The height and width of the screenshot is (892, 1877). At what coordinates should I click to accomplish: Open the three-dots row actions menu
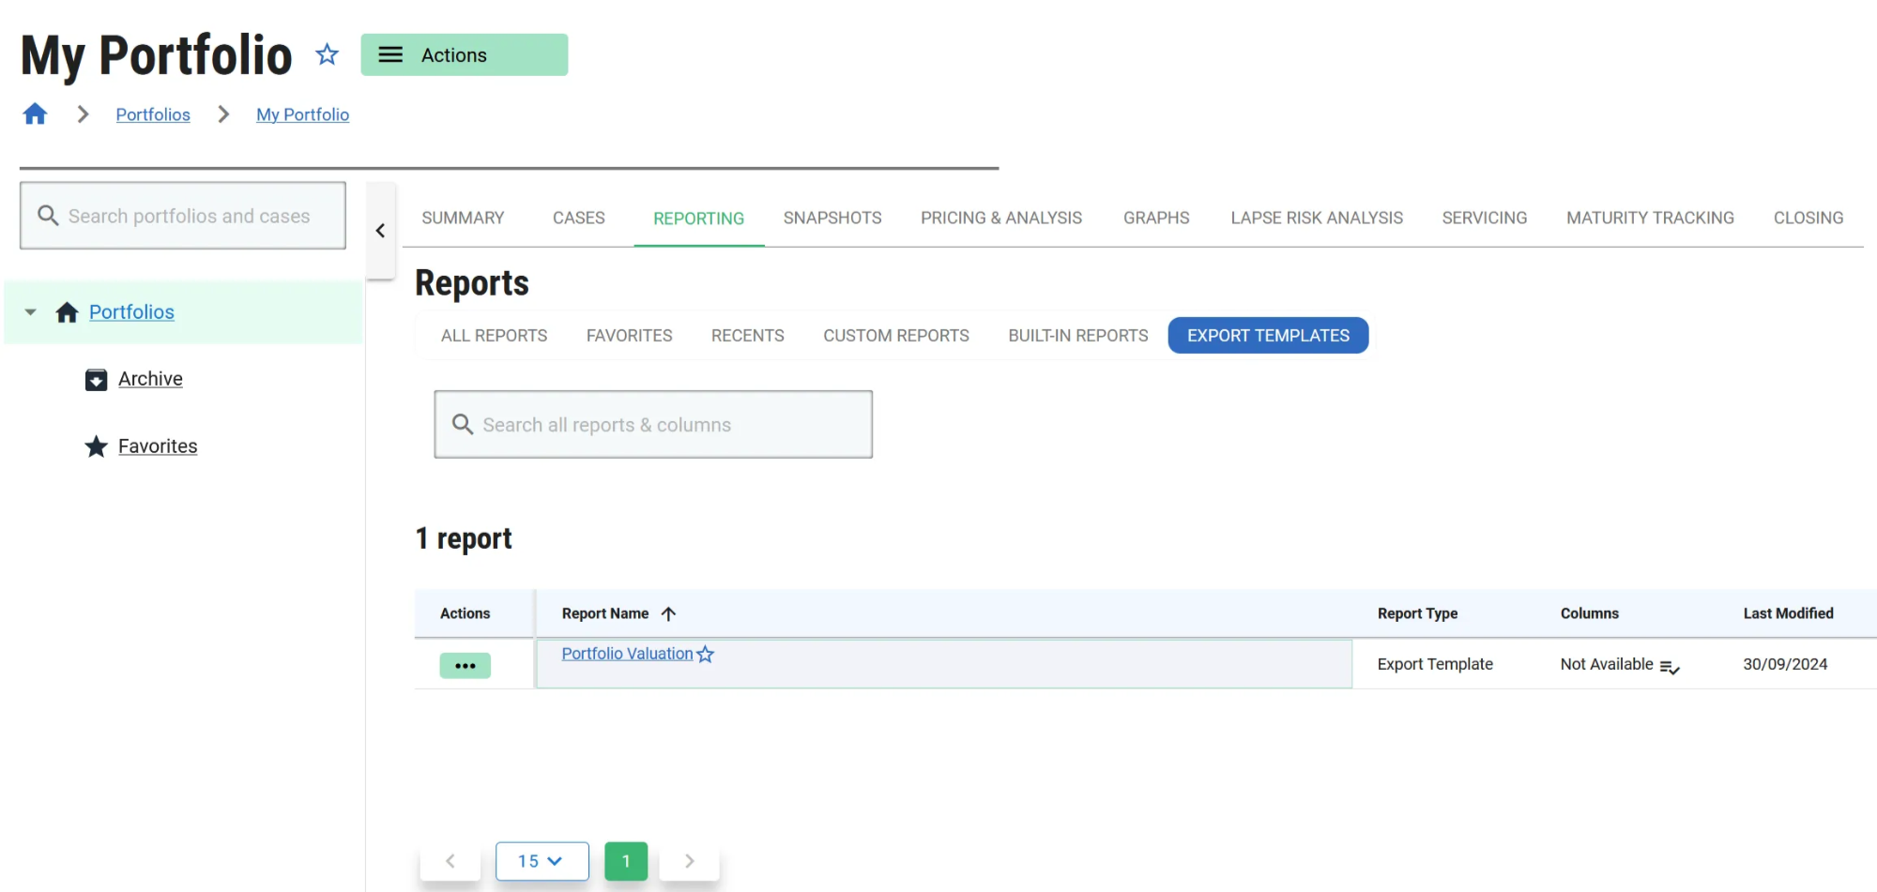(465, 665)
